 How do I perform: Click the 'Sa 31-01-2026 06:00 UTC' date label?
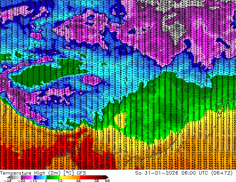click(x=172, y=173)
